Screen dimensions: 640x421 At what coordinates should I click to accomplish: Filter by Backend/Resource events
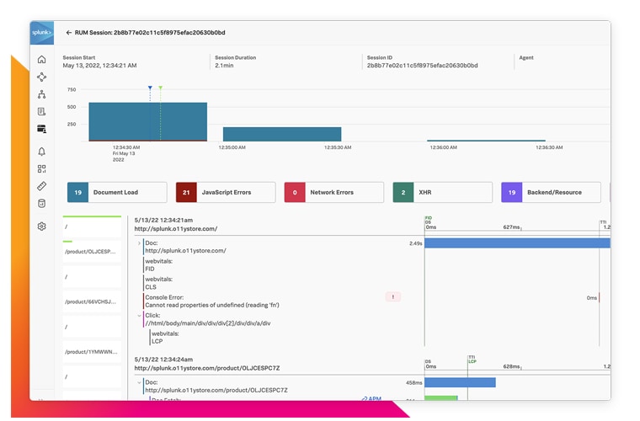(551, 192)
